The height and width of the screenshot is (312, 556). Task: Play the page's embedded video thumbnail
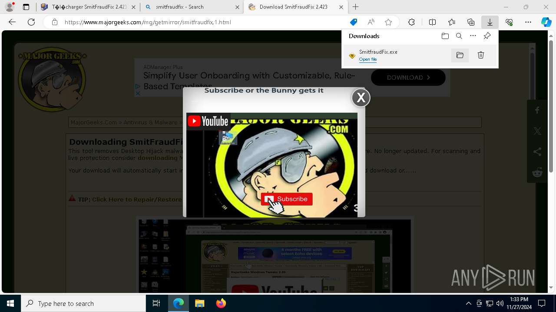[x=275, y=256]
